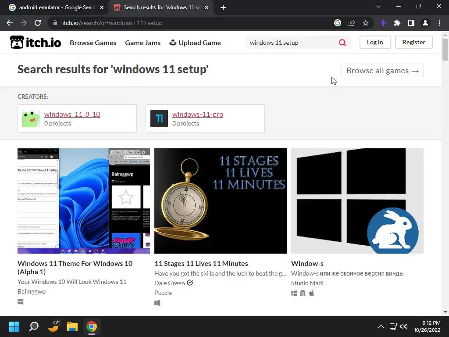Toggle the browser side panel icon
This screenshot has width=449, height=337.
coord(411,23)
